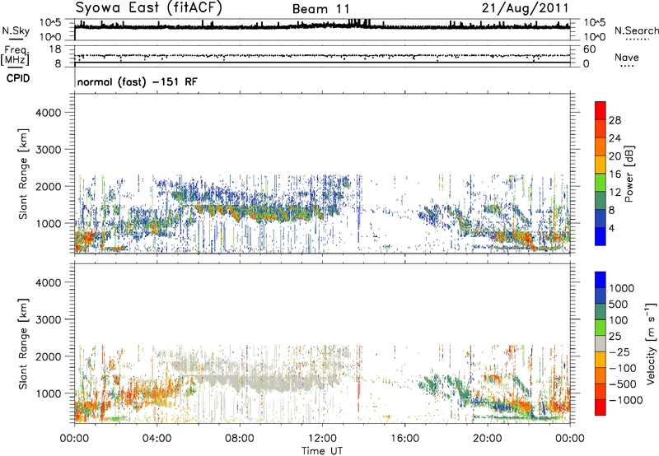
Task: Click the dotted line sample under 'N.Search'
Action: click(638, 40)
